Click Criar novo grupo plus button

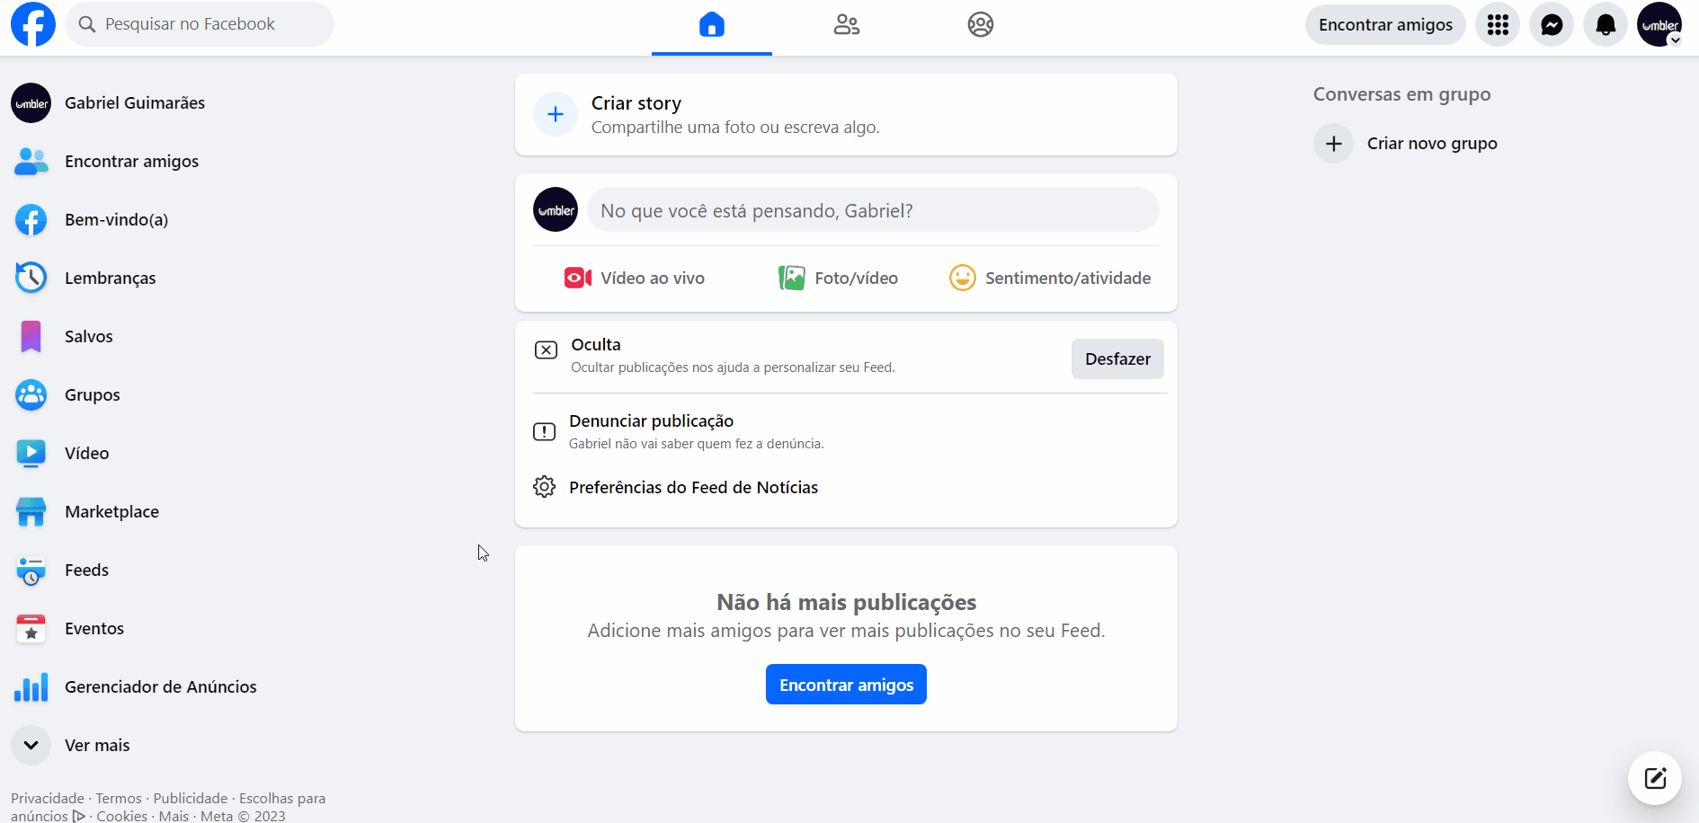tap(1333, 144)
